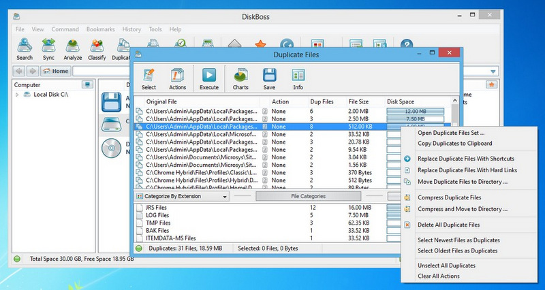This screenshot has height=290, width=545.
Task: Click the green status icon in DiskBoss status bar
Action: click(x=16, y=259)
